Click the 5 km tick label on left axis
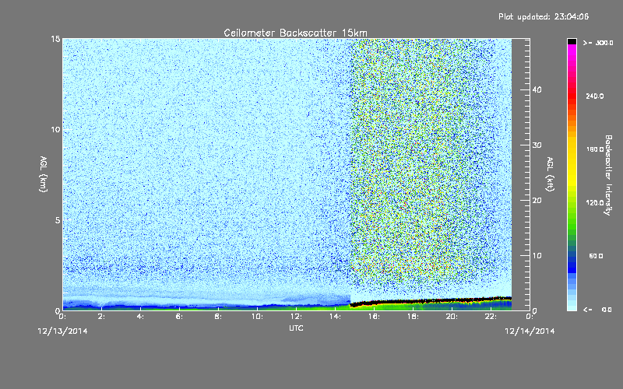The width and height of the screenshot is (623, 389). (x=58, y=220)
